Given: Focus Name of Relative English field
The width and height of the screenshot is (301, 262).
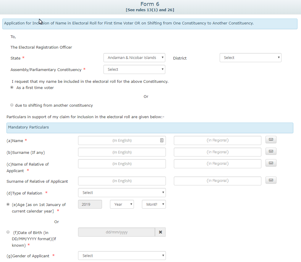Looking at the screenshot, I should click(122, 164).
